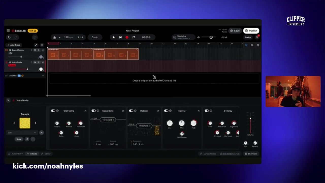
Task: Toggle the magnet snap icon
Action: point(246,45)
